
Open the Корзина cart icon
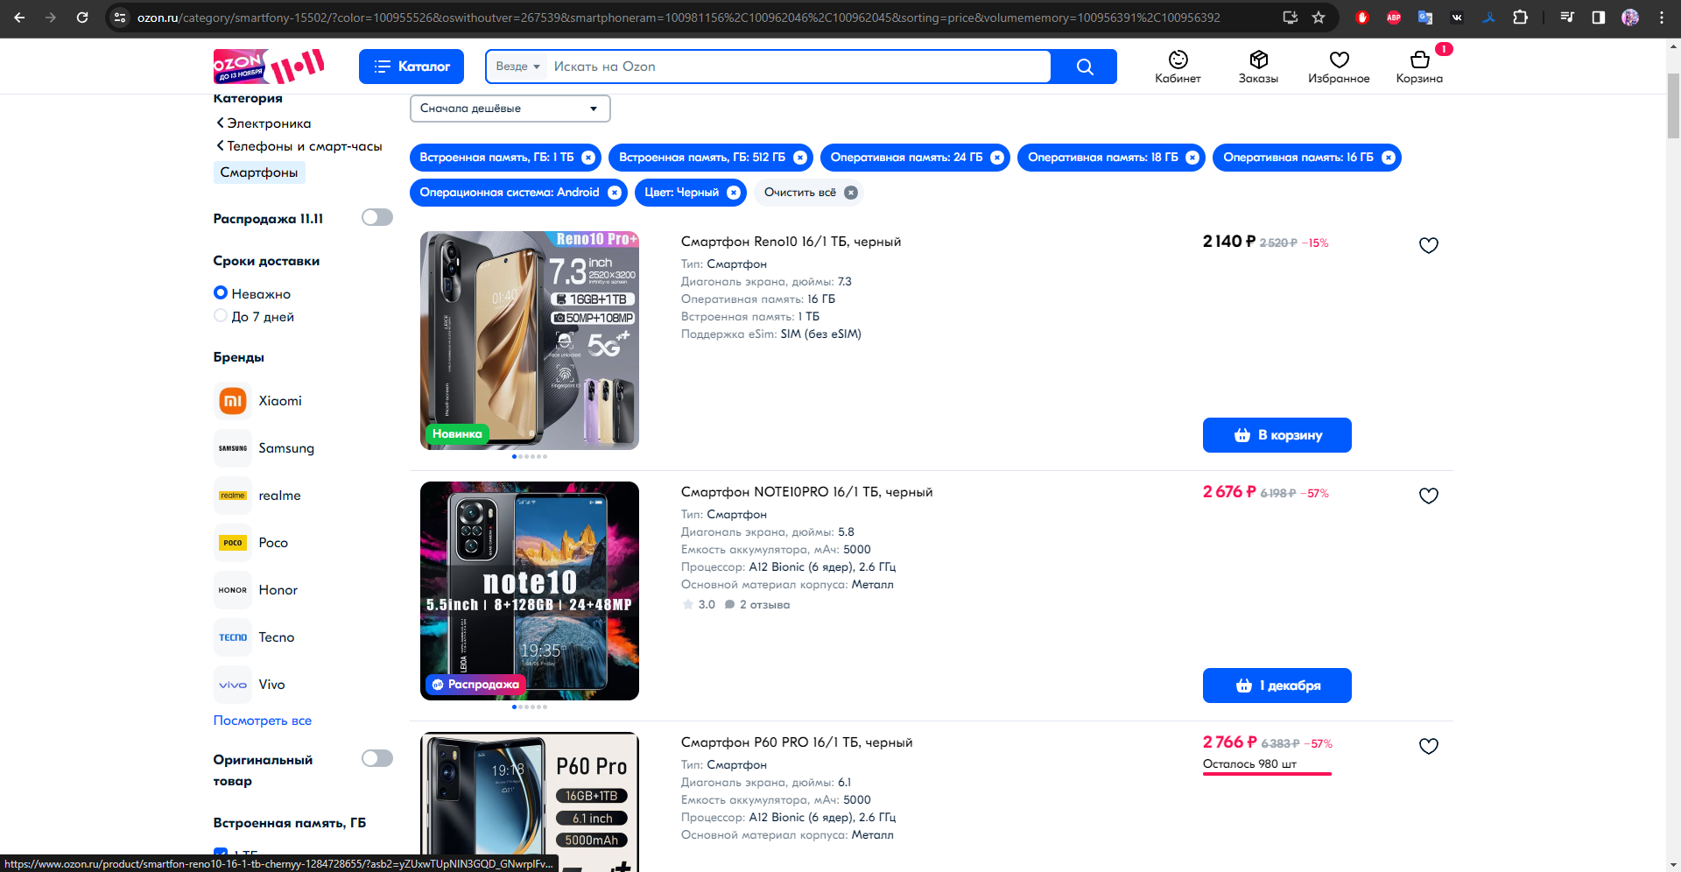click(x=1419, y=67)
